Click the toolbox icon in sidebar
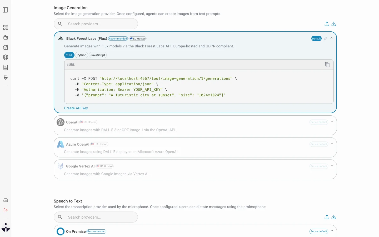 click(6, 47)
